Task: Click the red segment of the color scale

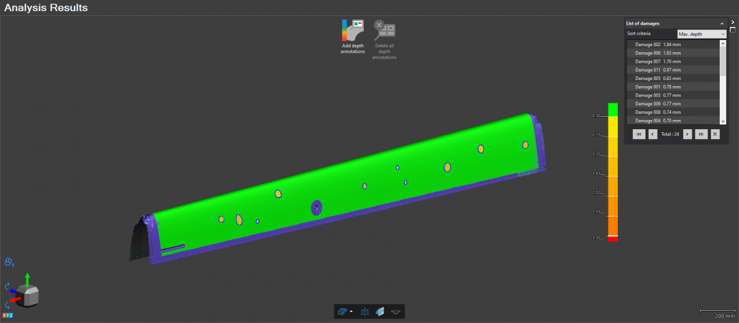Action: tap(612, 239)
